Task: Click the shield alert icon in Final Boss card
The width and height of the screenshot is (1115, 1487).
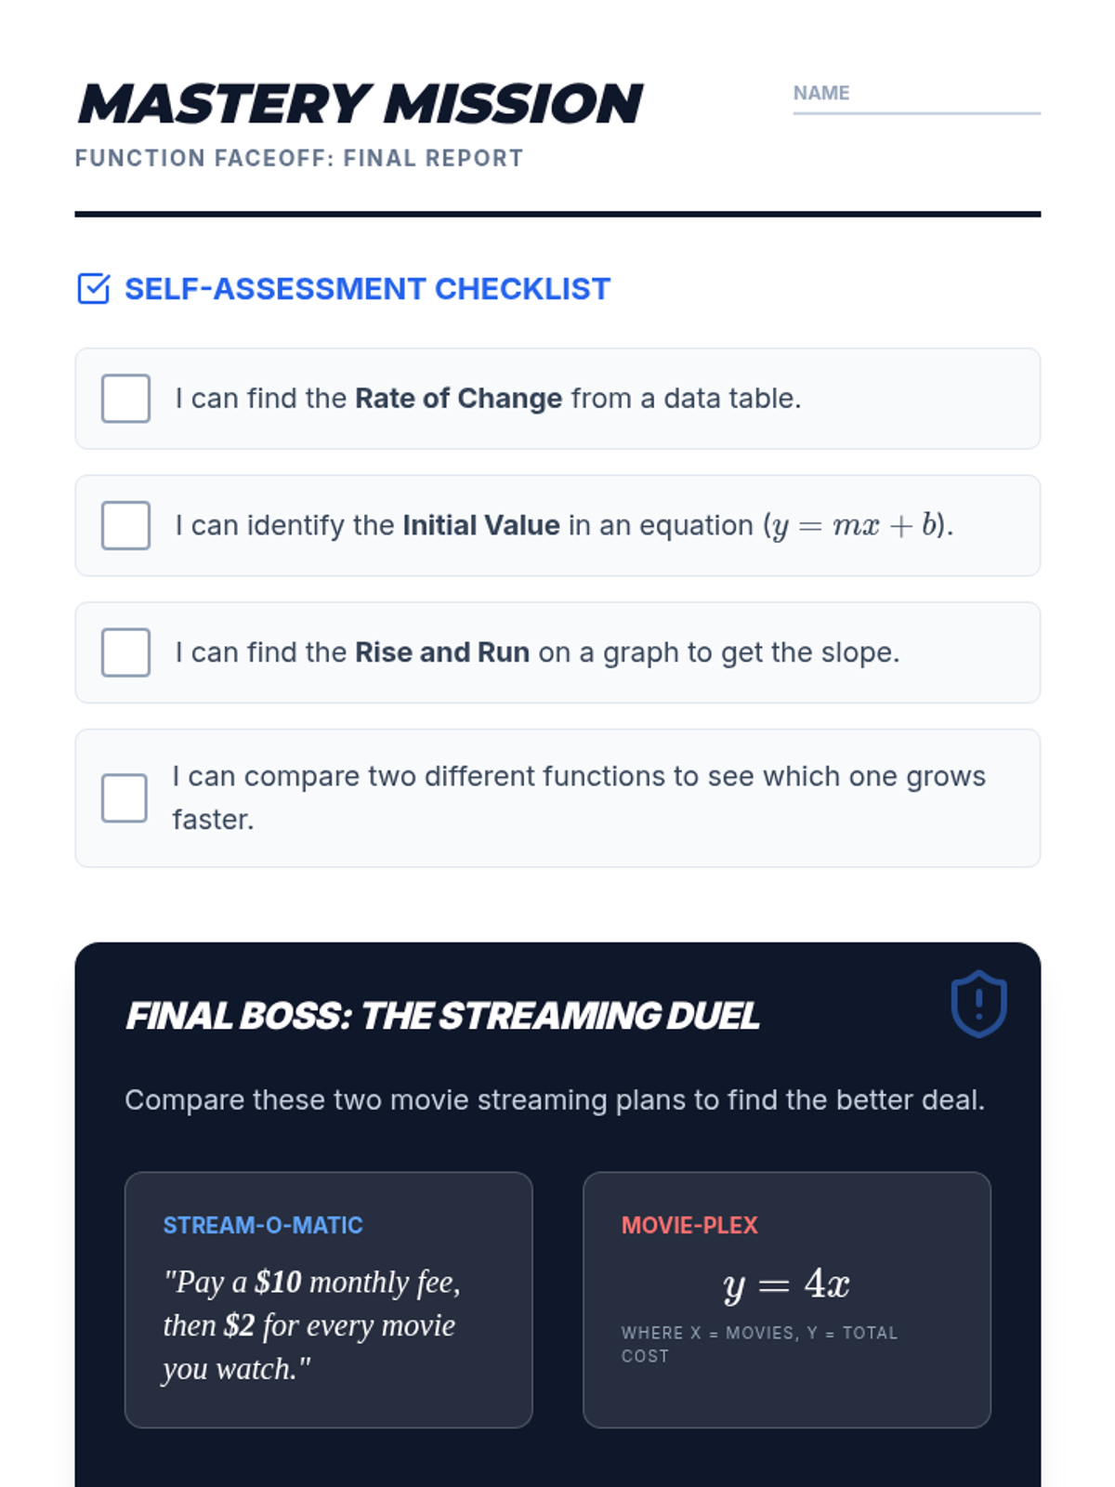Action: point(978,1004)
